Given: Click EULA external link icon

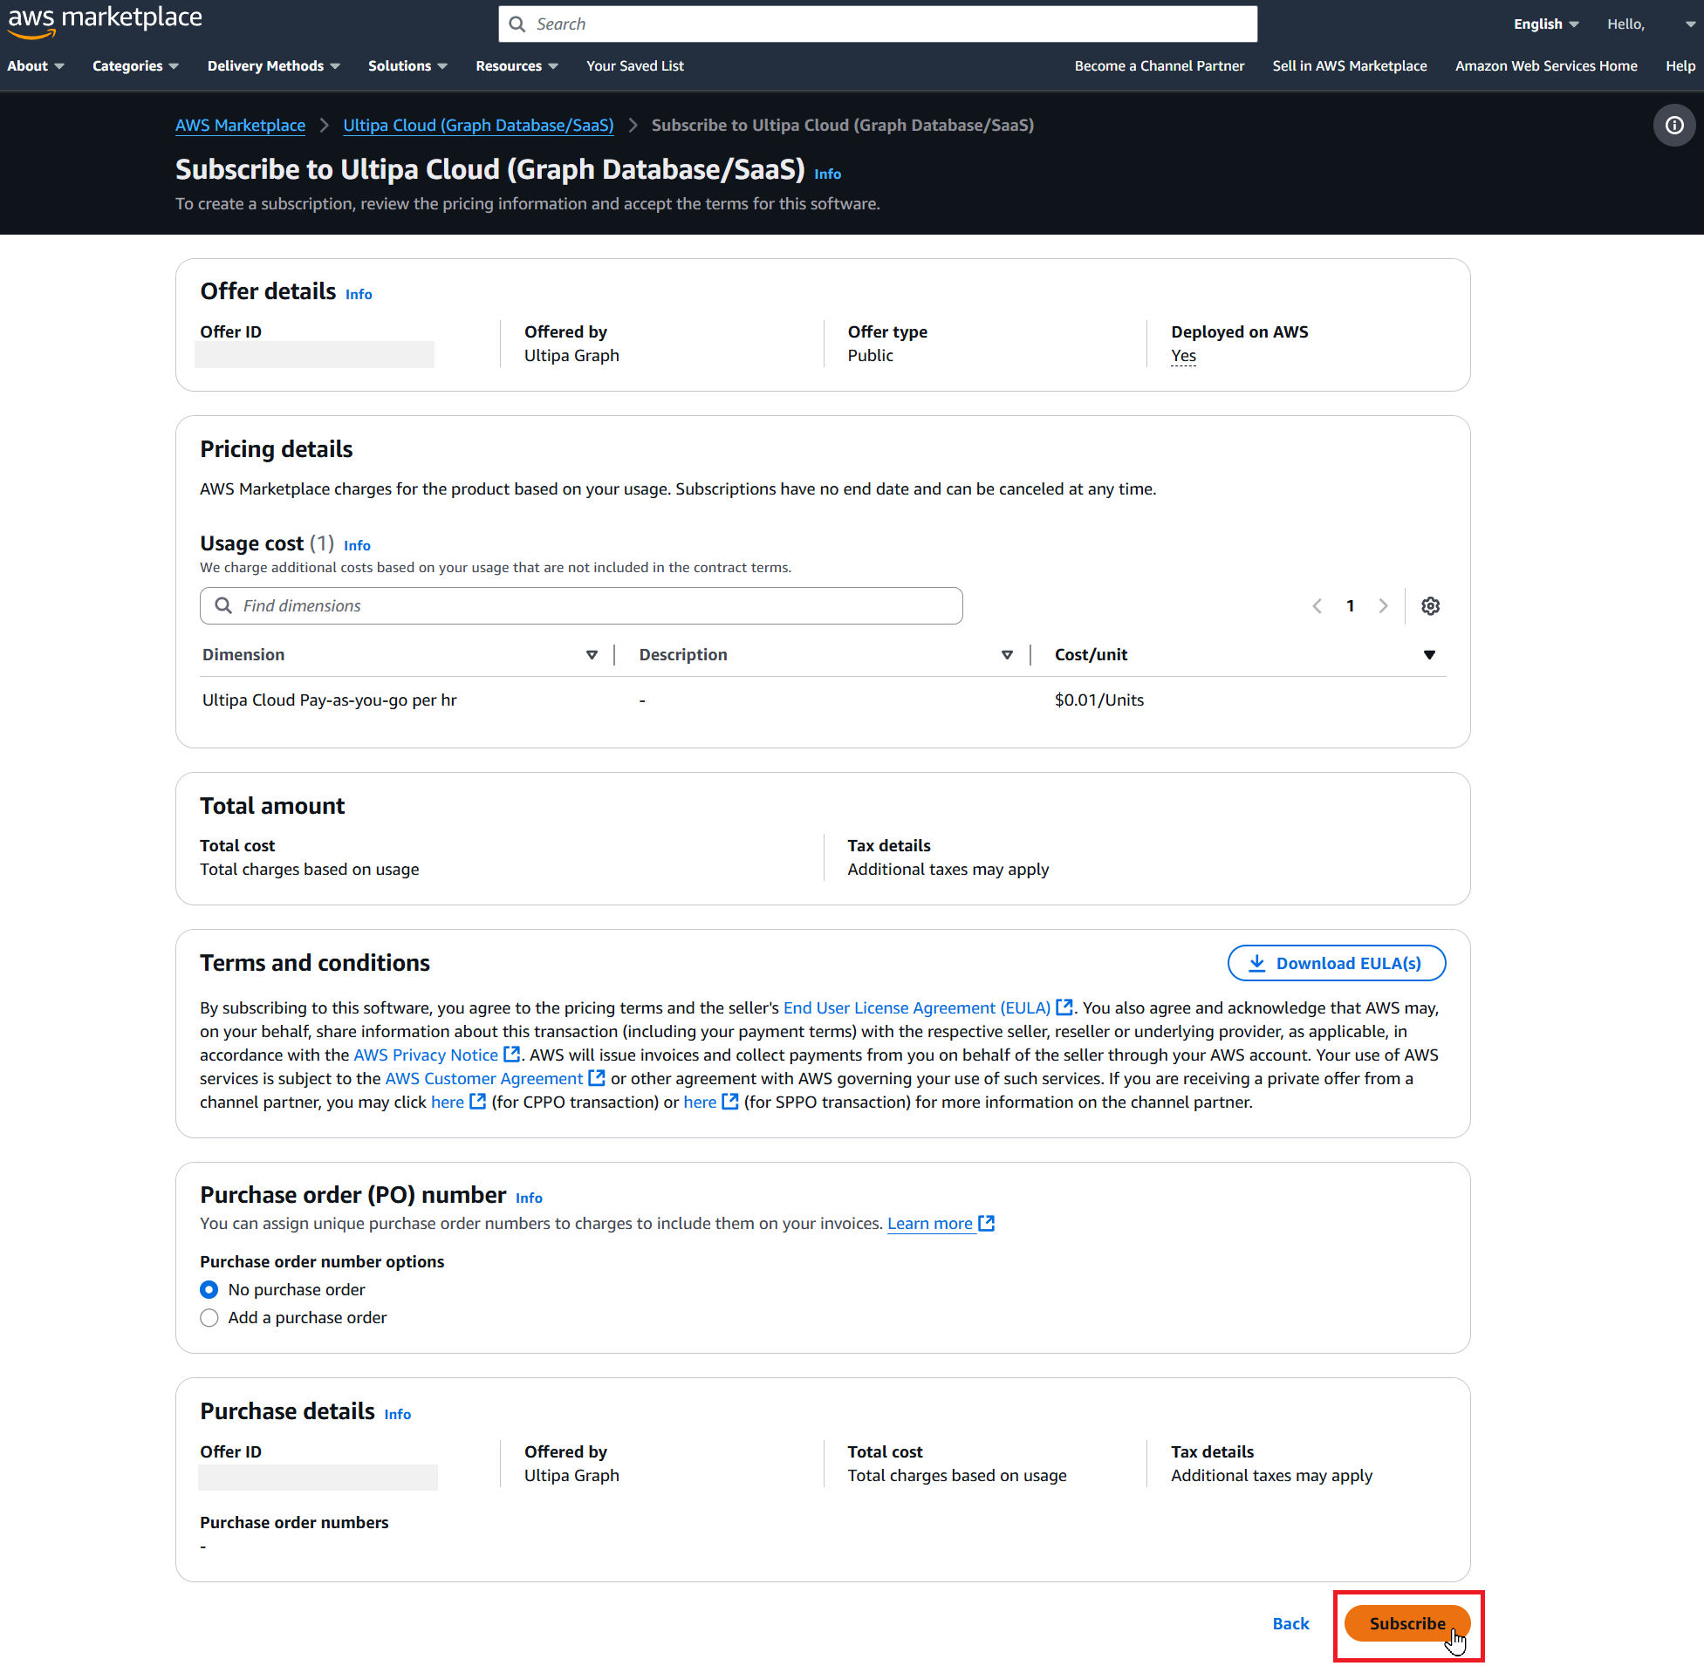Looking at the screenshot, I should [1064, 1007].
